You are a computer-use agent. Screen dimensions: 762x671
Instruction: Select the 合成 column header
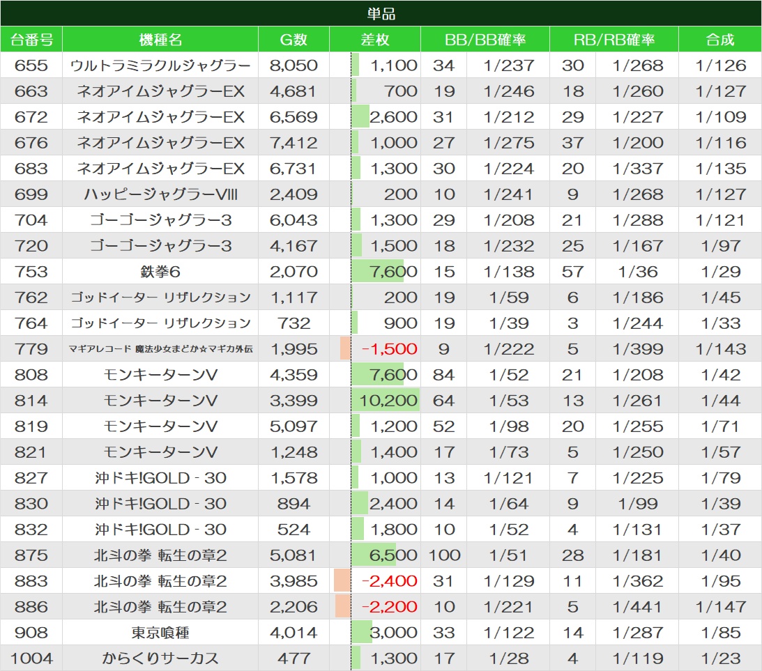pos(719,39)
